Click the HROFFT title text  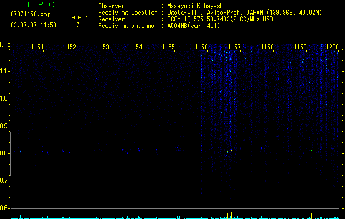56,4
